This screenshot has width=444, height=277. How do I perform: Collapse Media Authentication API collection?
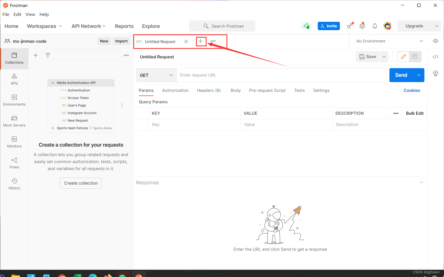[x=53, y=83]
